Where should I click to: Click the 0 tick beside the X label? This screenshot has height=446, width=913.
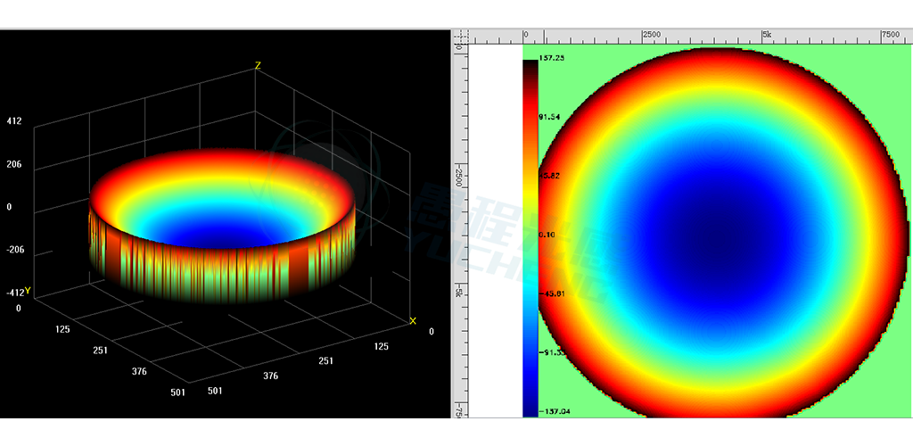[431, 331]
